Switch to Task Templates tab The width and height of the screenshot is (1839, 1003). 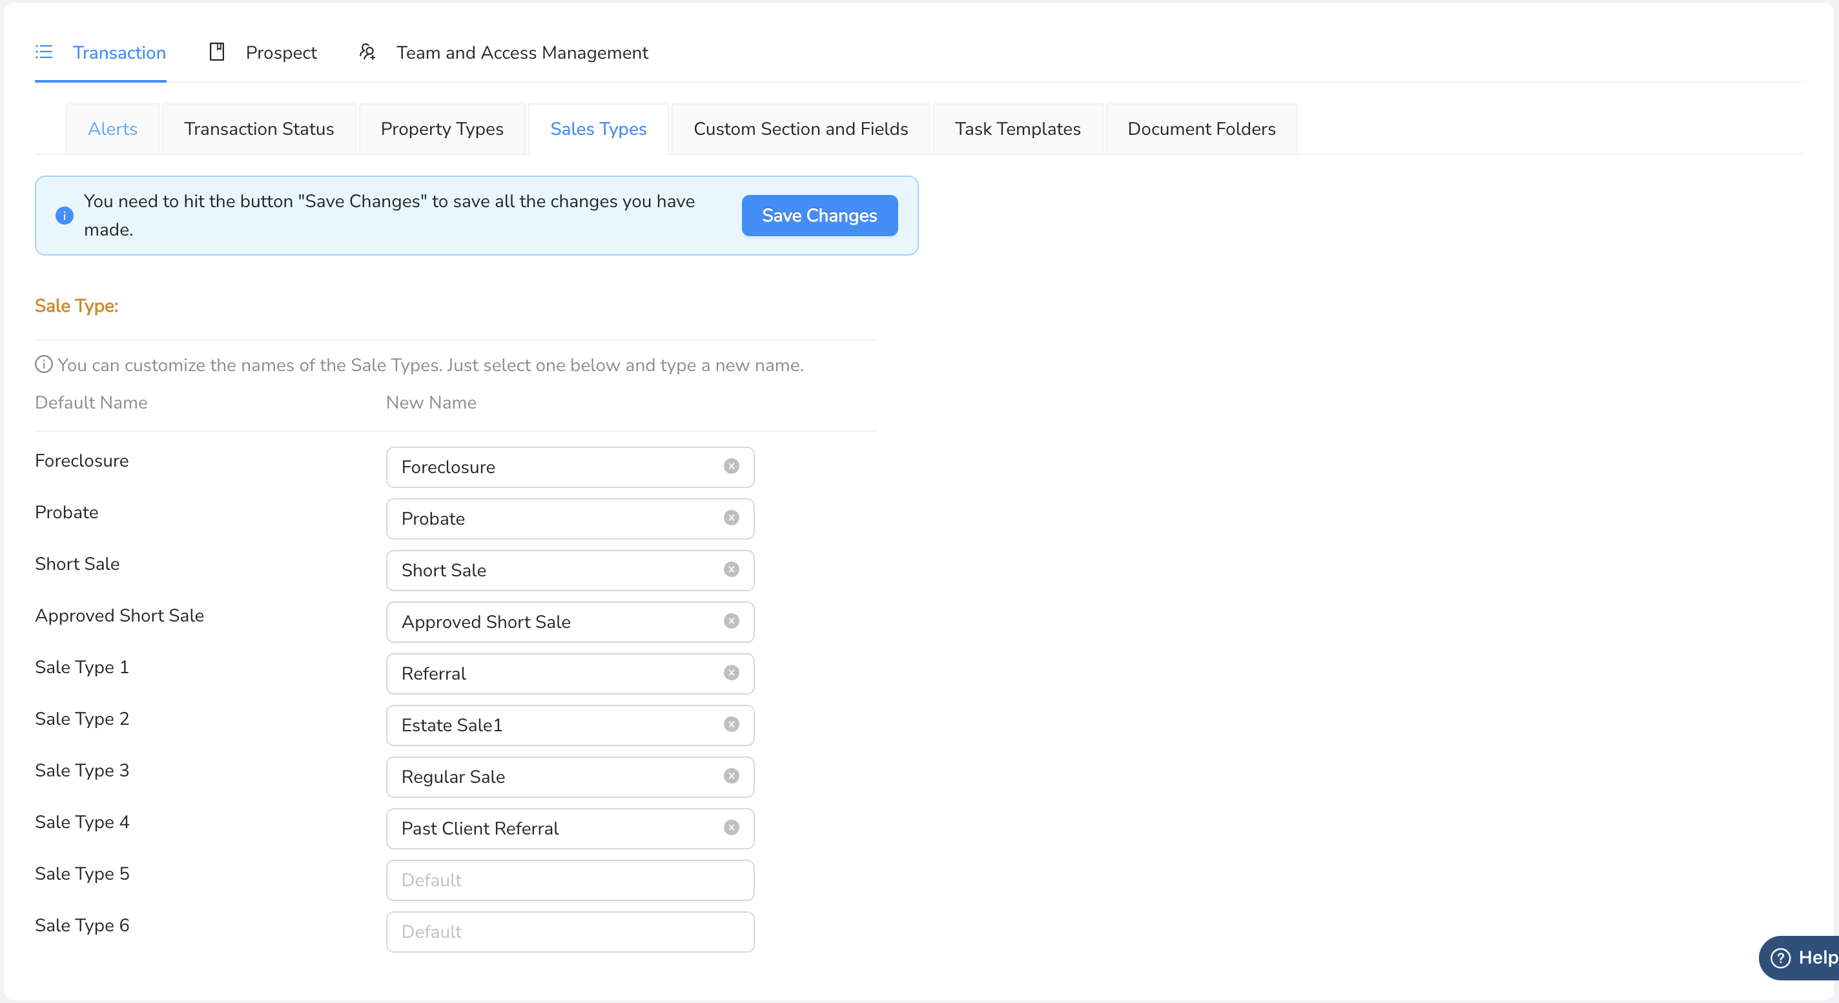[x=1017, y=129]
